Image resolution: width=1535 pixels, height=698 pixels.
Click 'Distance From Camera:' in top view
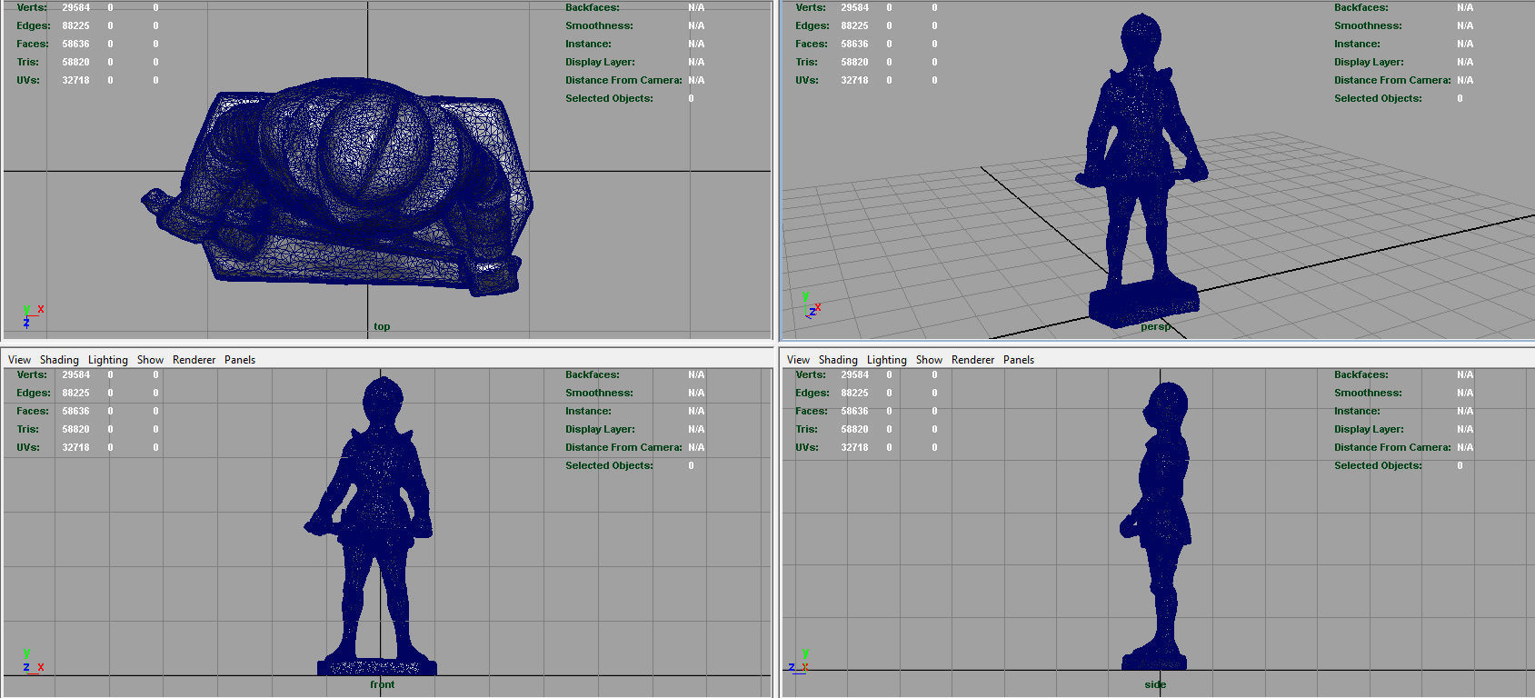click(623, 80)
